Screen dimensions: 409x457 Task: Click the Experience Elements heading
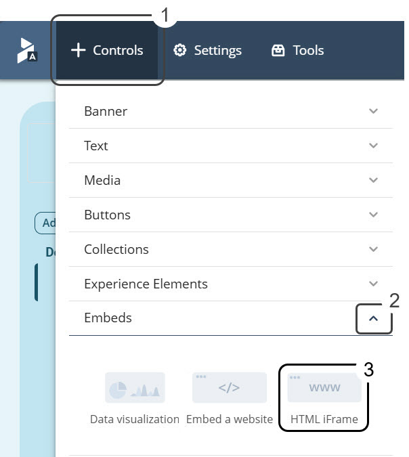(146, 284)
